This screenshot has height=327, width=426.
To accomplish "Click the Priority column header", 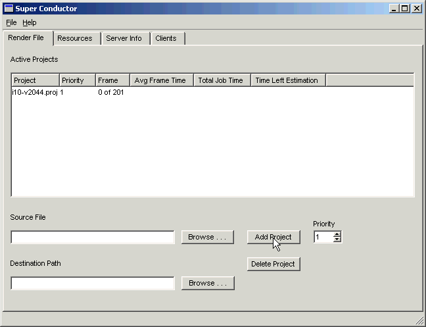I will coord(77,80).
